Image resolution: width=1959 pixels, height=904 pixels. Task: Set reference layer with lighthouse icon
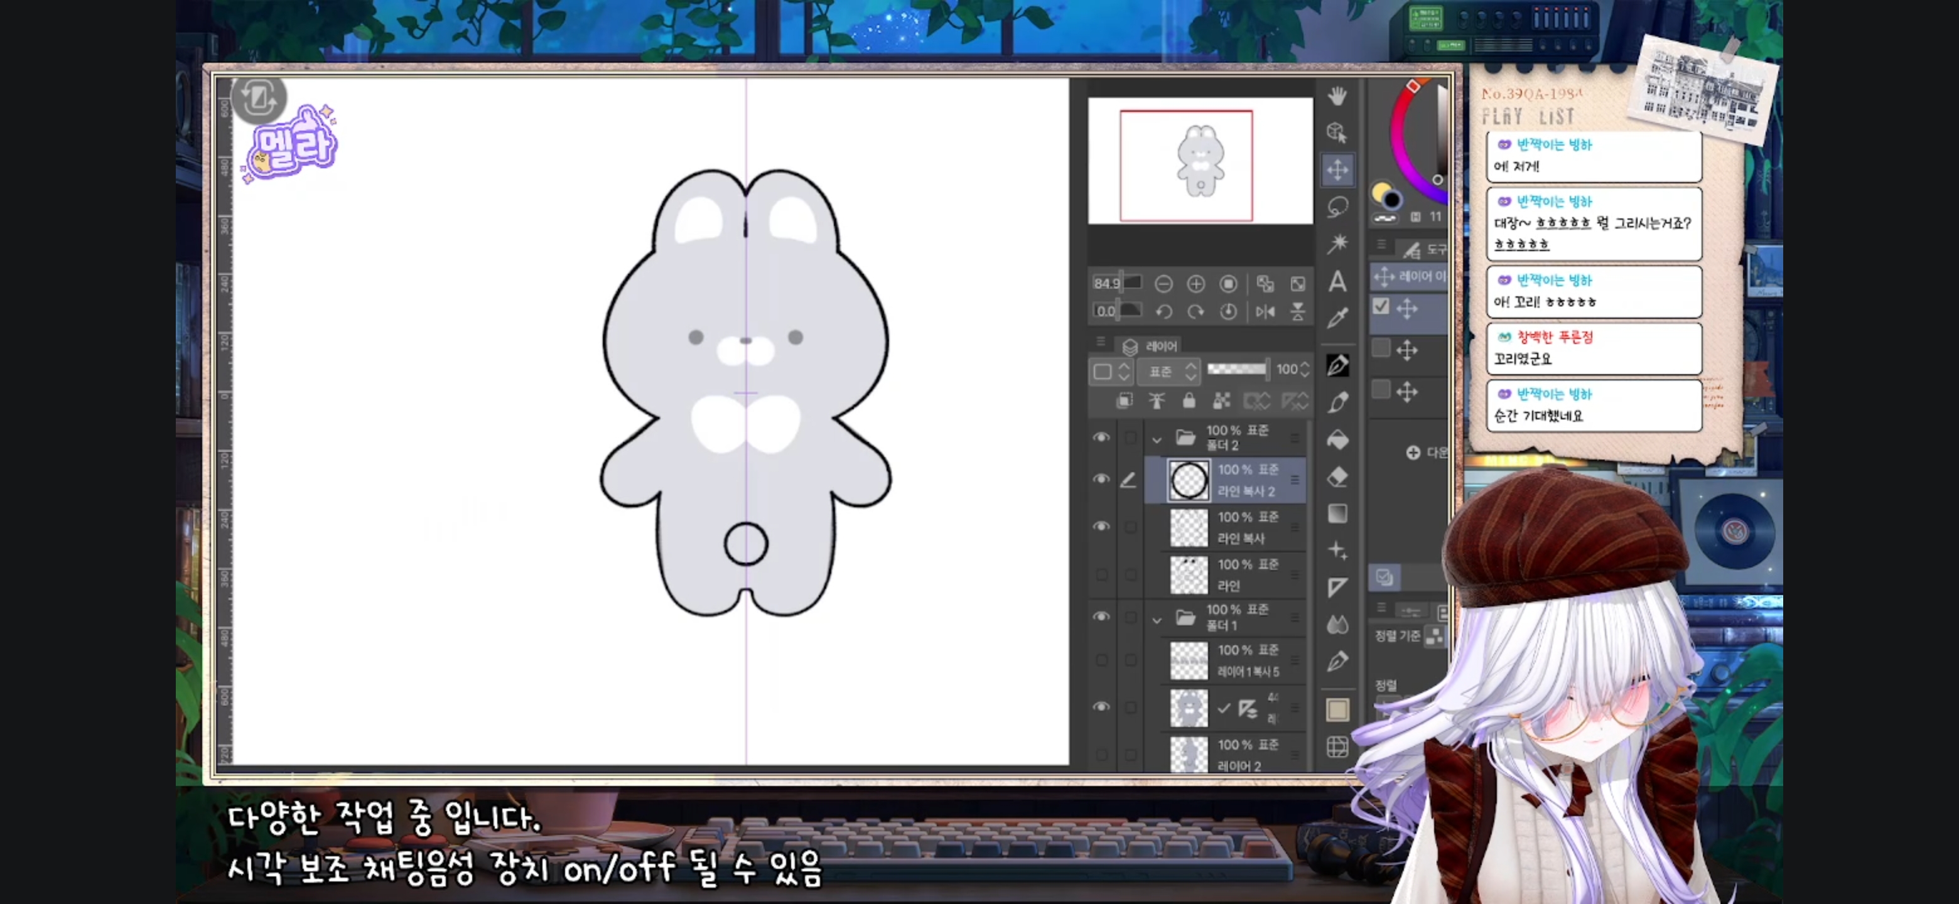coord(1157,401)
